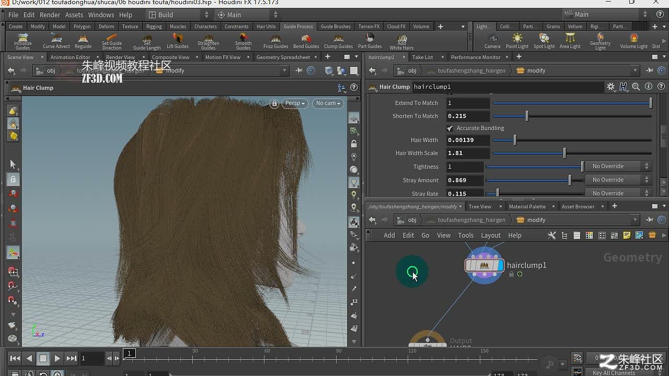Add a new shelf tab plus button

tap(441, 27)
